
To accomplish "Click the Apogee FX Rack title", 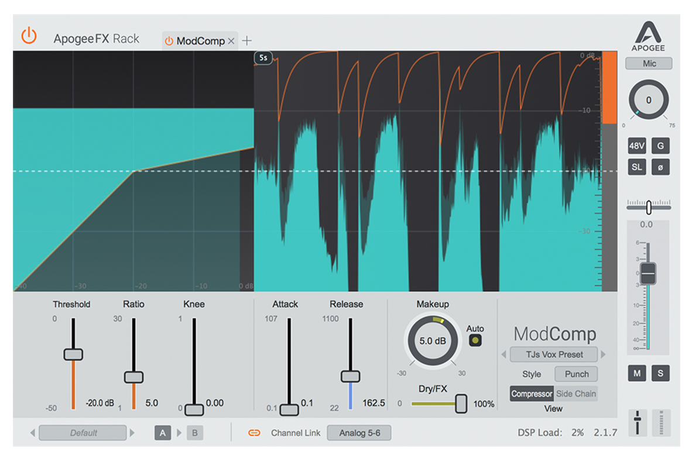I will click(x=96, y=39).
